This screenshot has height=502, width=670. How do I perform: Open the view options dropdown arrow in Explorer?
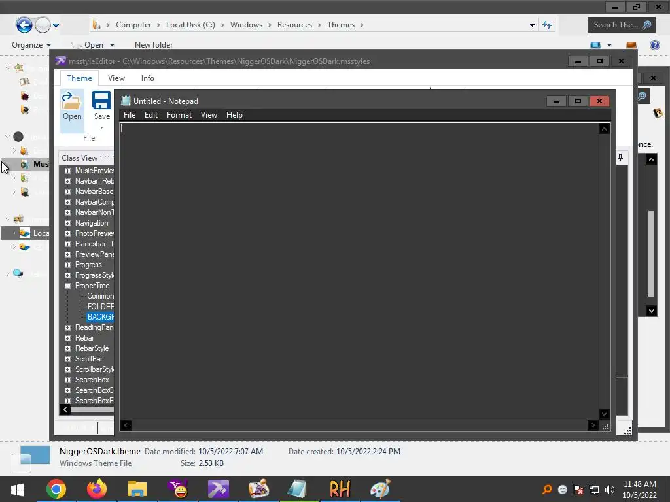click(x=609, y=45)
